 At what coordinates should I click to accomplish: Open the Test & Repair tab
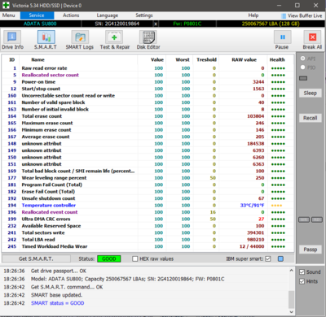point(115,40)
